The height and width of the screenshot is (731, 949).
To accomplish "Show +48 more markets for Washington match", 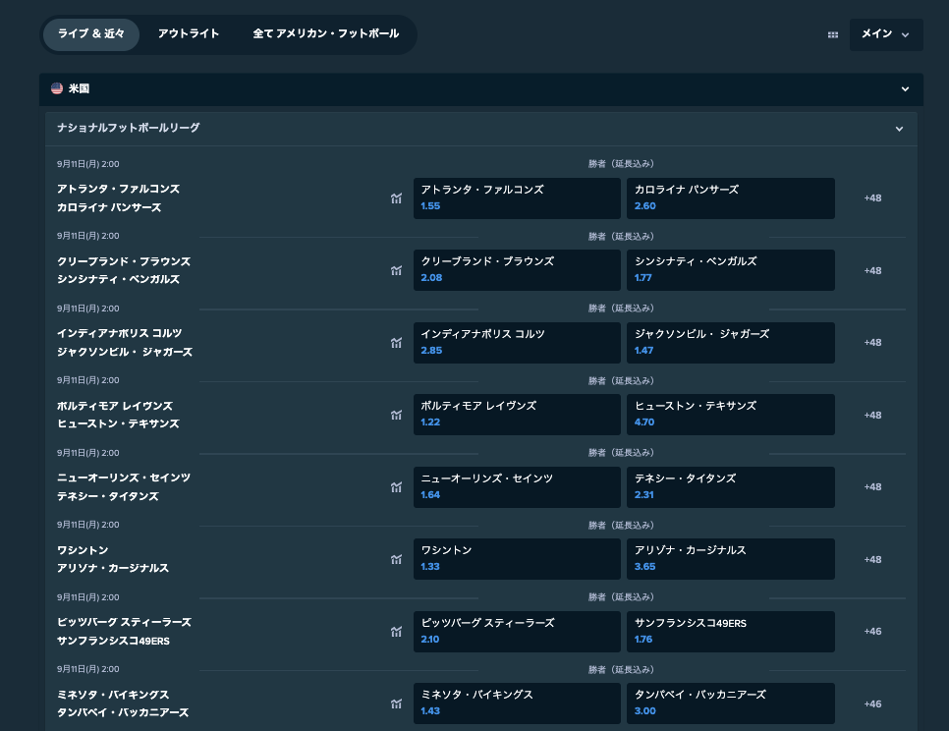I will tap(872, 560).
